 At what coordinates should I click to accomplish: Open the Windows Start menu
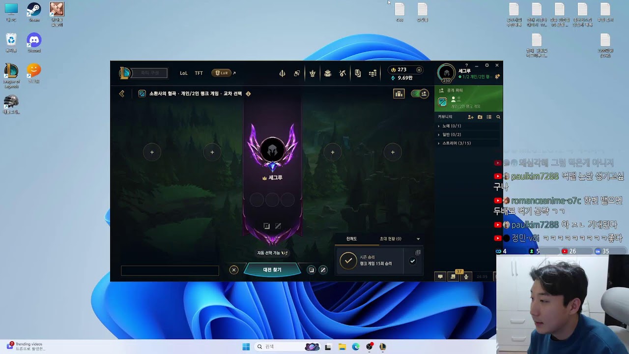point(246,347)
